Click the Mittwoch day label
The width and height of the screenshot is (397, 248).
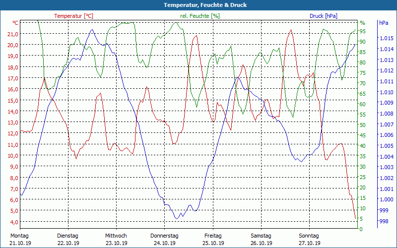point(116,236)
